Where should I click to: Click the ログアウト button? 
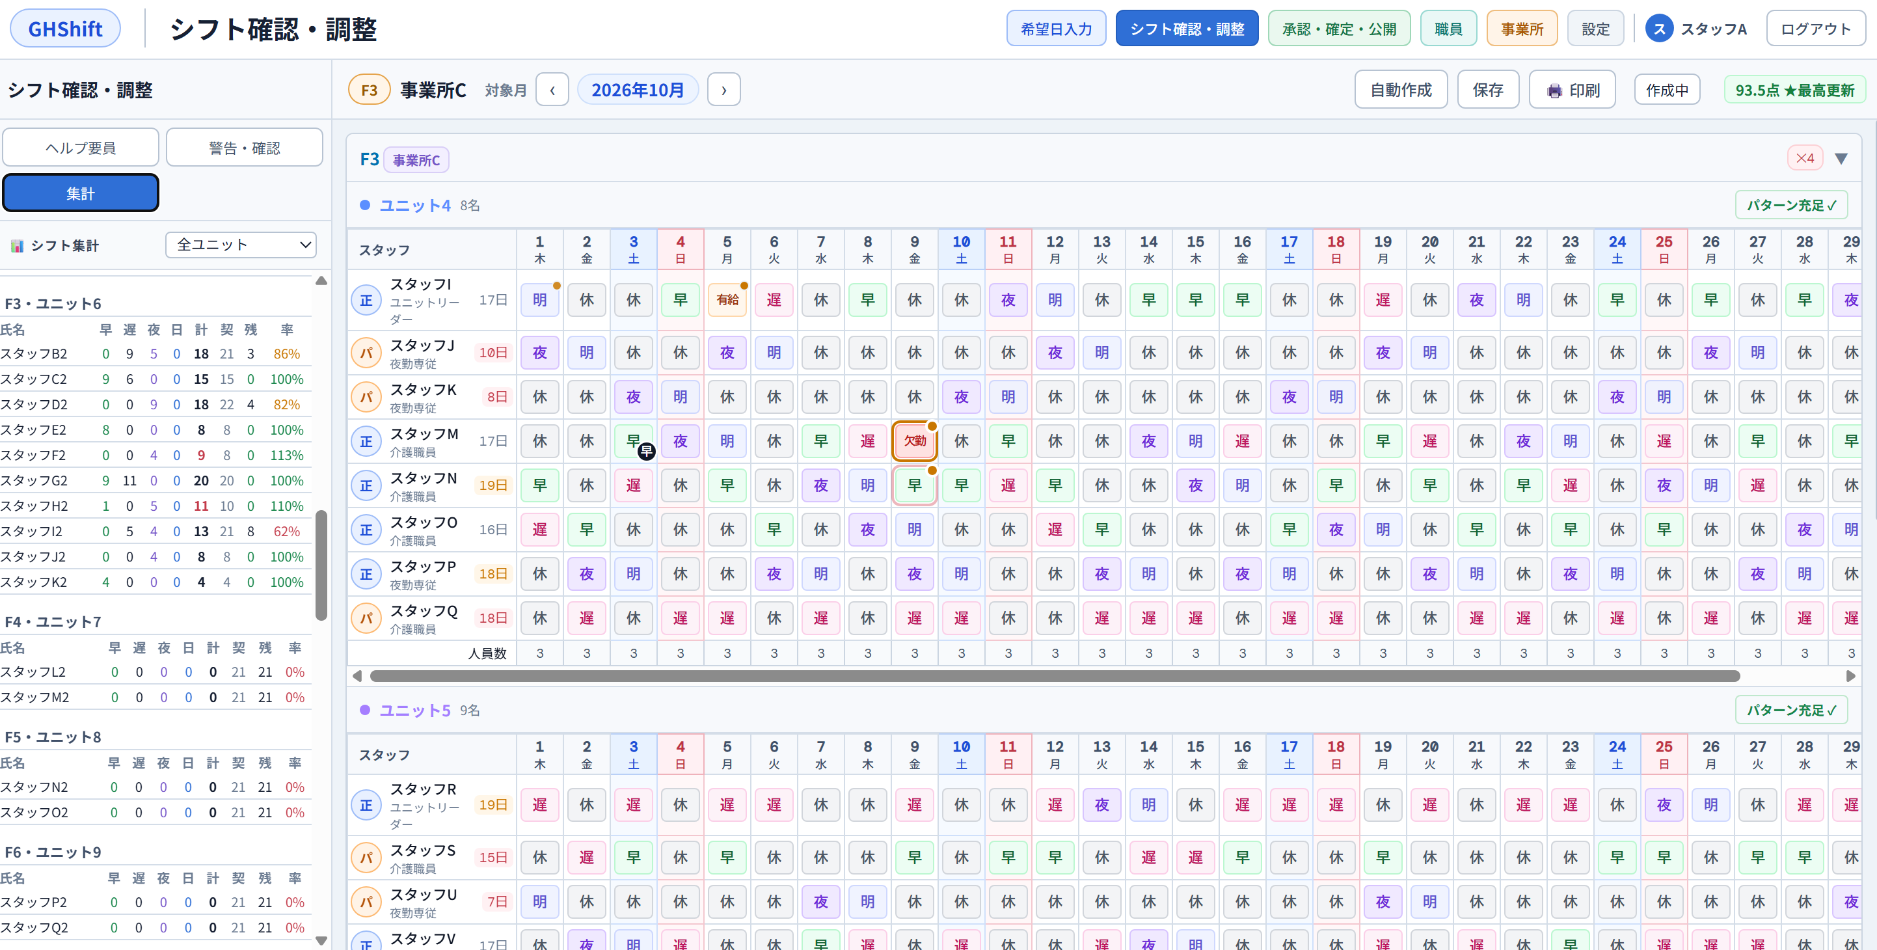coord(1815,29)
